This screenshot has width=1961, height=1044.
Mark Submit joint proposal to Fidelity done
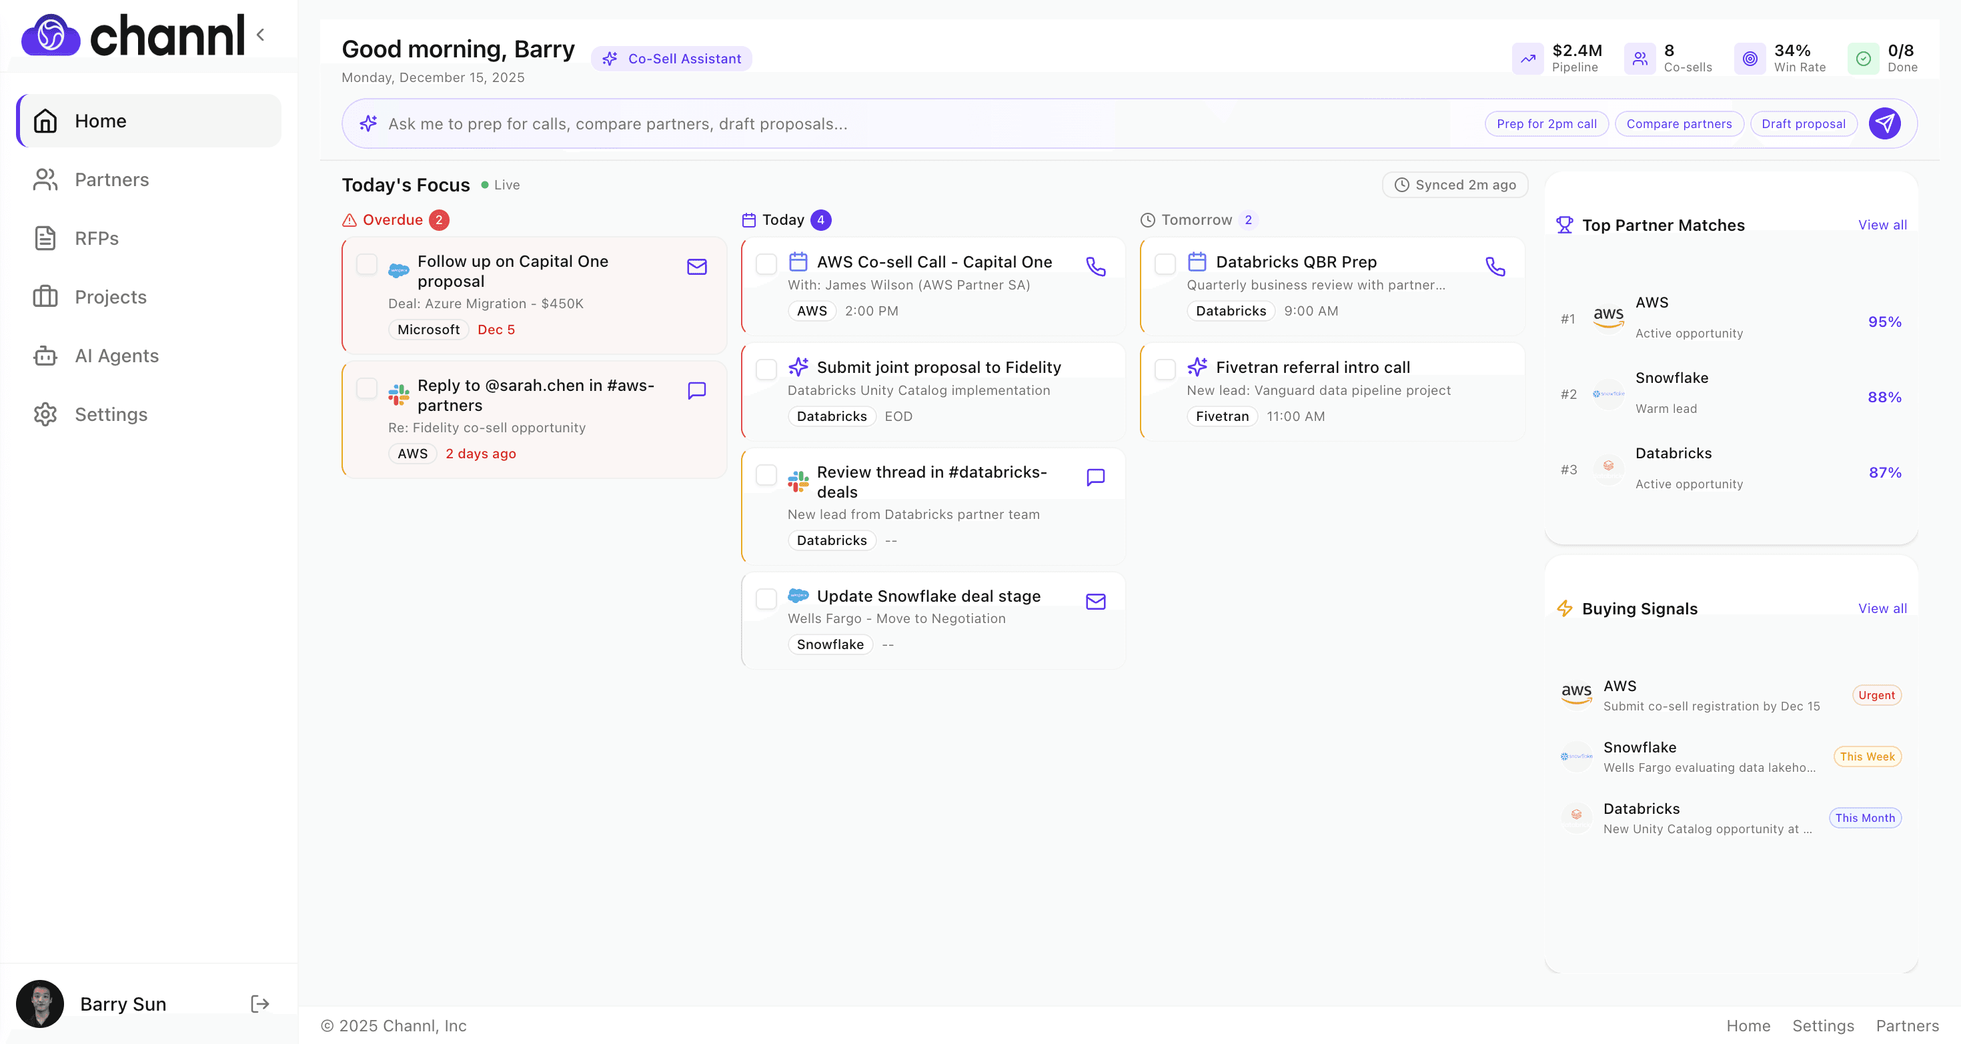tap(766, 370)
